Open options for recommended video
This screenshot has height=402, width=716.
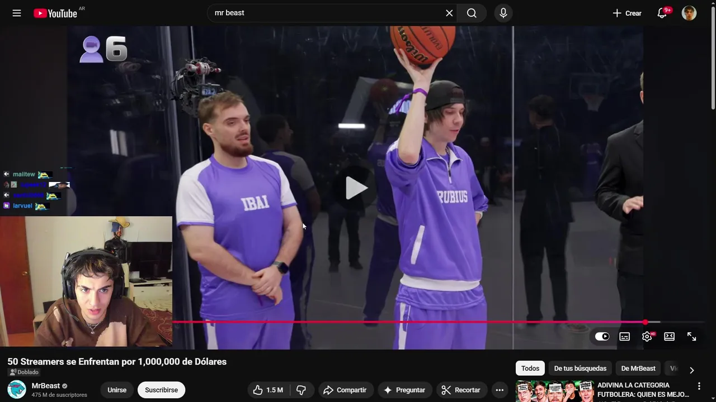coord(699,386)
